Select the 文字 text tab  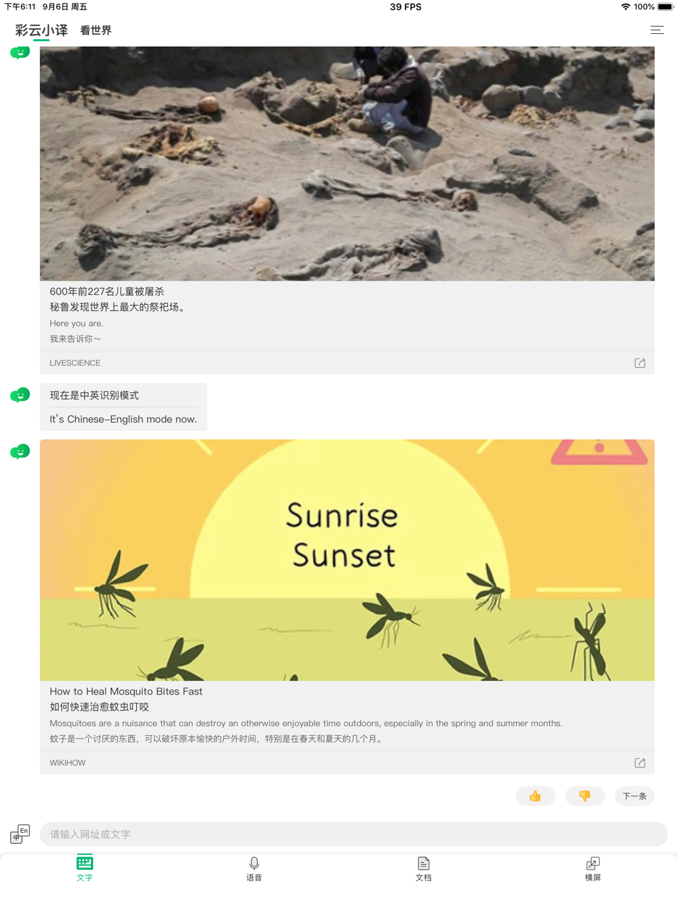[85, 869]
